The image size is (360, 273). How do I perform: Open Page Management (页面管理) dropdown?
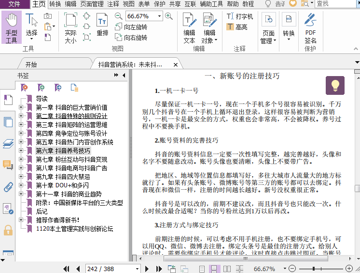pyautogui.click(x=268, y=28)
